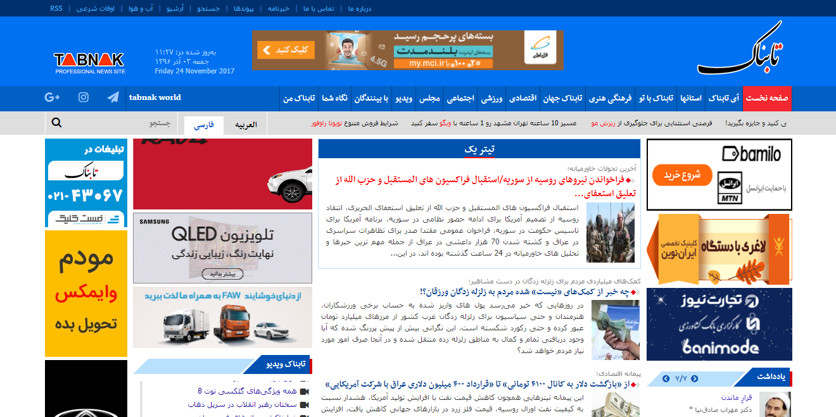Click the search magnifier icon
Image resolution: width=836 pixels, height=417 pixels.
point(57,123)
